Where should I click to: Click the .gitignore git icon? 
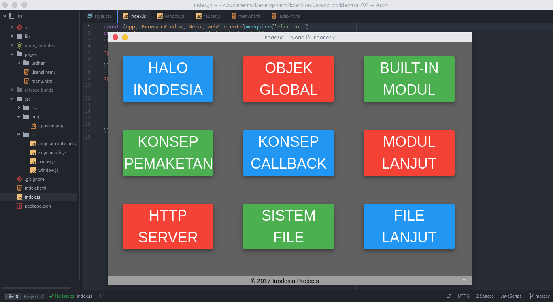(19, 179)
